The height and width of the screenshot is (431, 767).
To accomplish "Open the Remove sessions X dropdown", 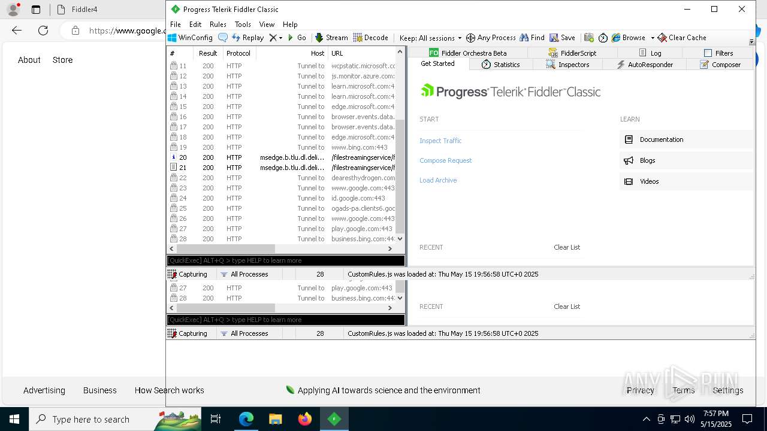I will pyautogui.click(x=276, y=38).
